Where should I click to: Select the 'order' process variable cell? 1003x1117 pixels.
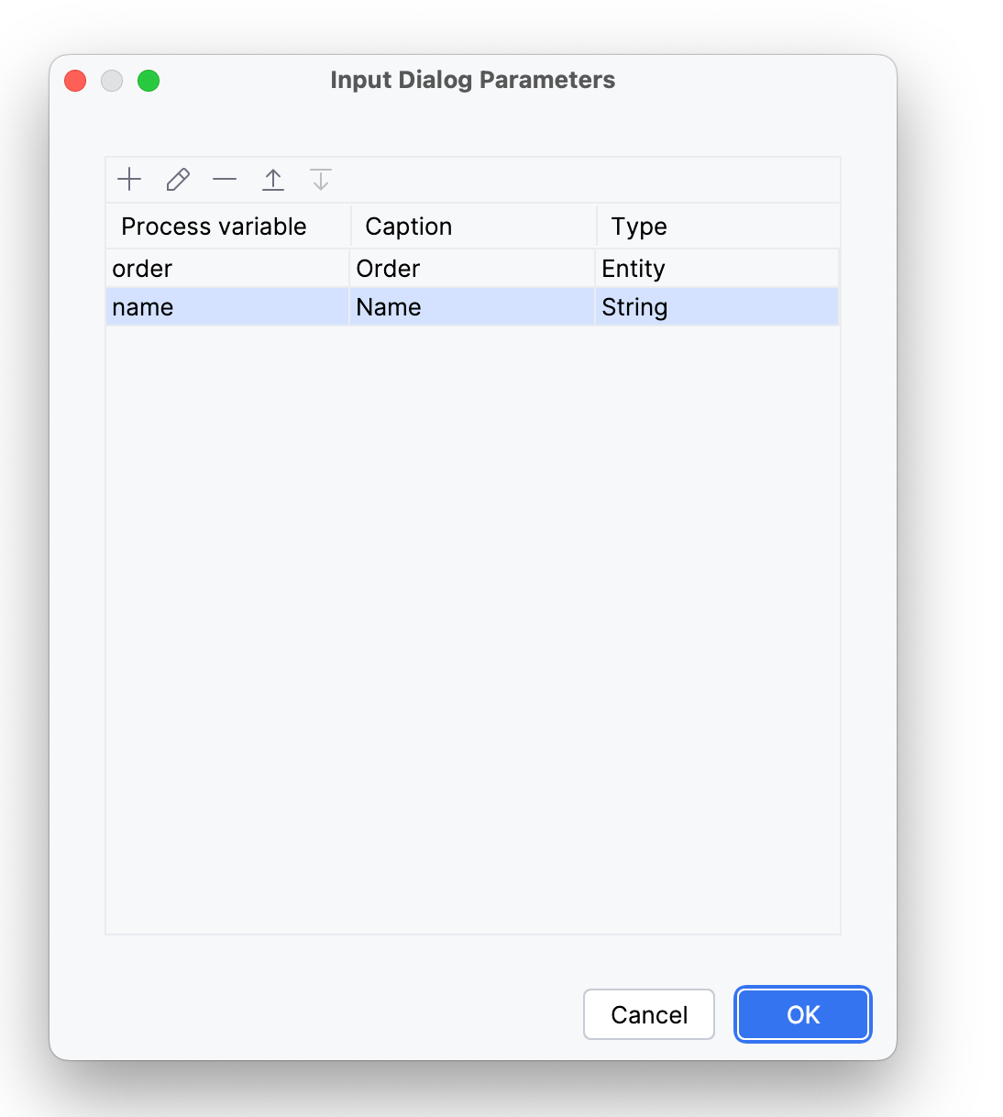coord(227,269)
